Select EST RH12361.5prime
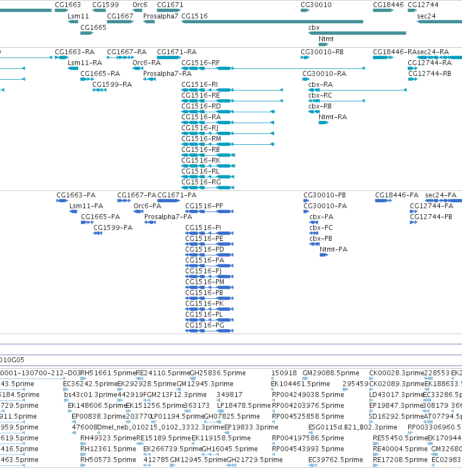 click(x=108, y=449)
